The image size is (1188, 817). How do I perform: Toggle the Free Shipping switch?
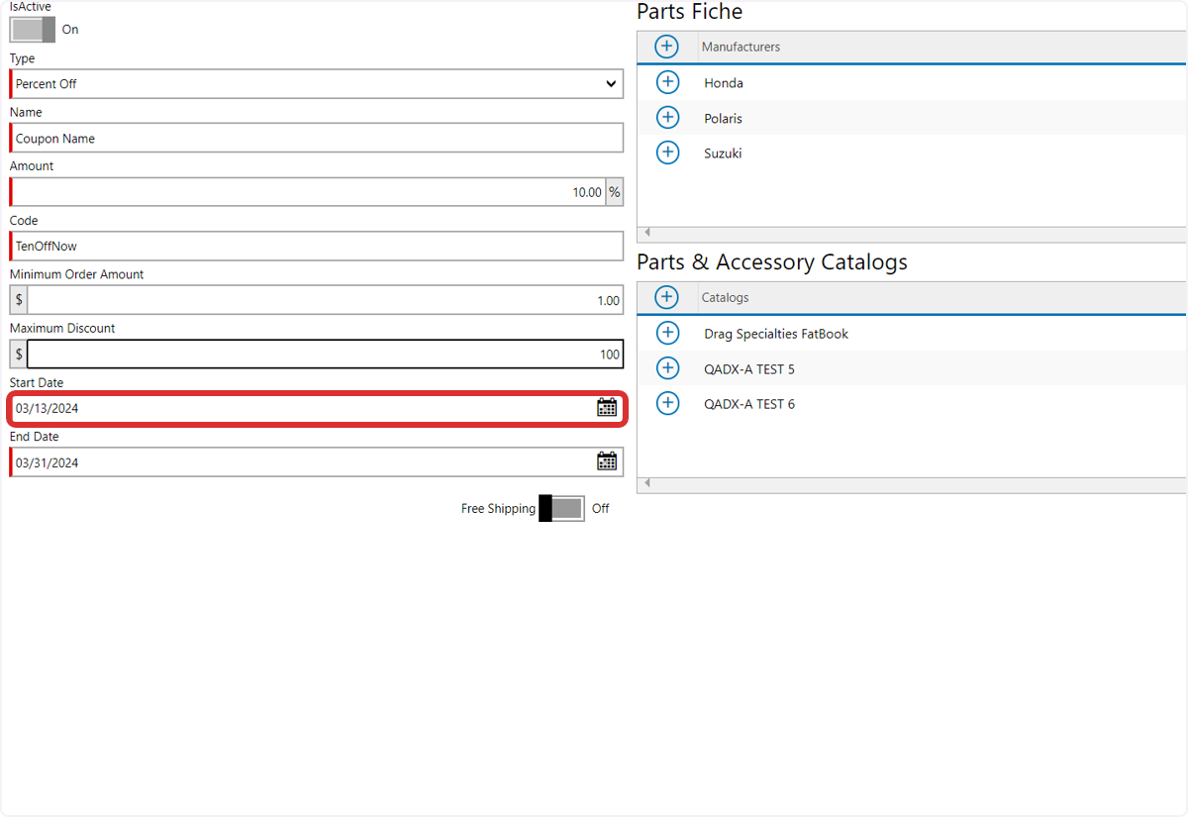pyautogui.click(x=561, y=508)
